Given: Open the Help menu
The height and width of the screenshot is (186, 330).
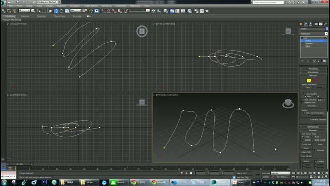Looking at the screenshot, I should tap(146, 6).
